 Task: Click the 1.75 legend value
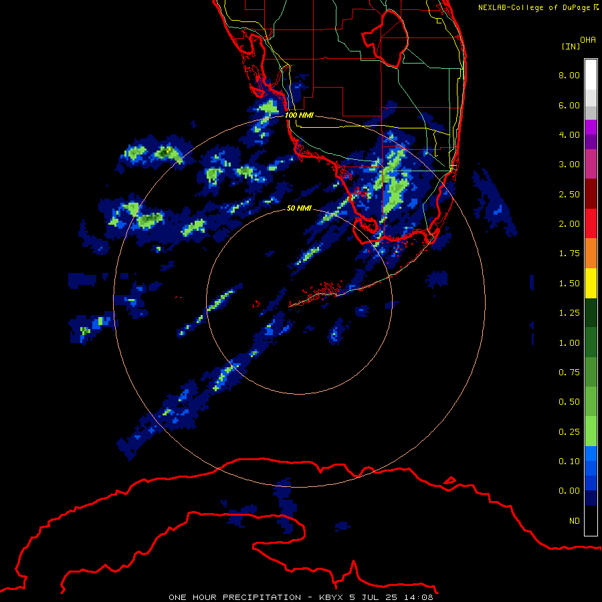click(569, 254)
